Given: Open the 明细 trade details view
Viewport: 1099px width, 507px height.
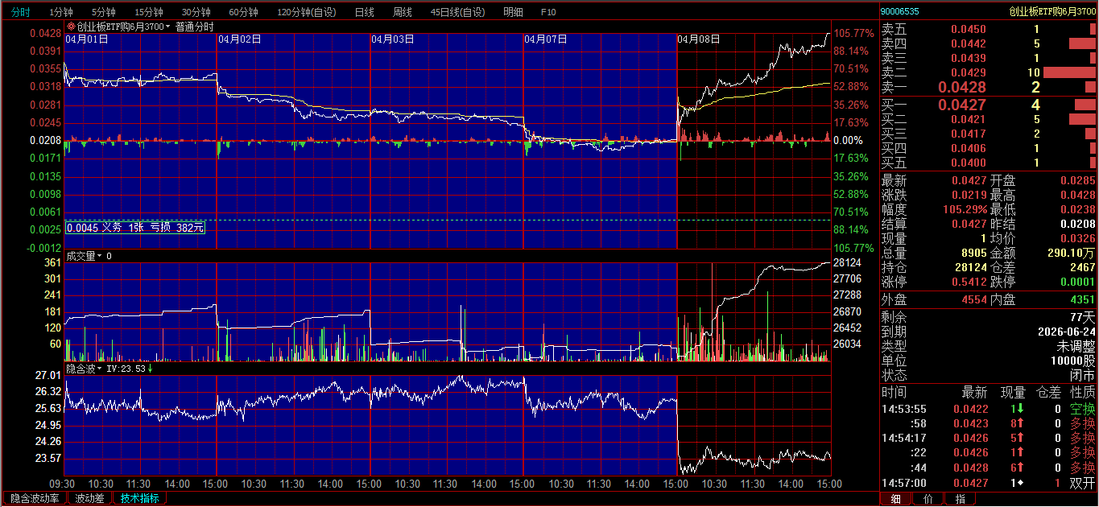Looking at the screenshot, I should pyautogui.click(x=512, y=12).
